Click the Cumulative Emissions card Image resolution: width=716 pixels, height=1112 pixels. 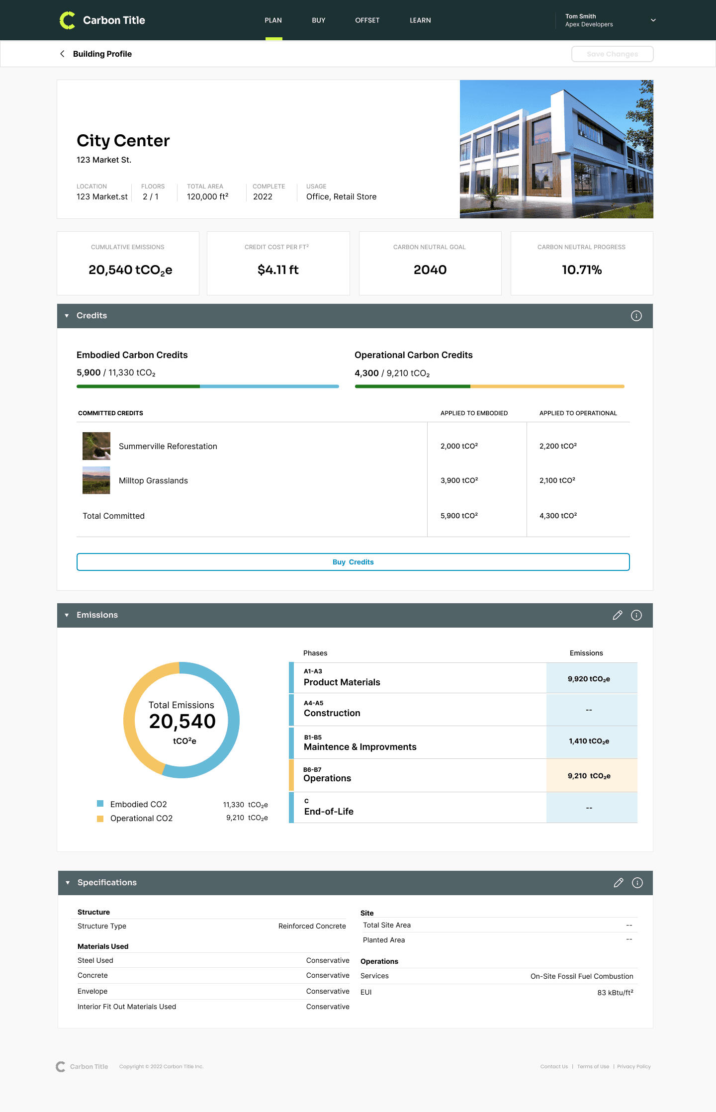pyautogui.click(x=128, y=263)
